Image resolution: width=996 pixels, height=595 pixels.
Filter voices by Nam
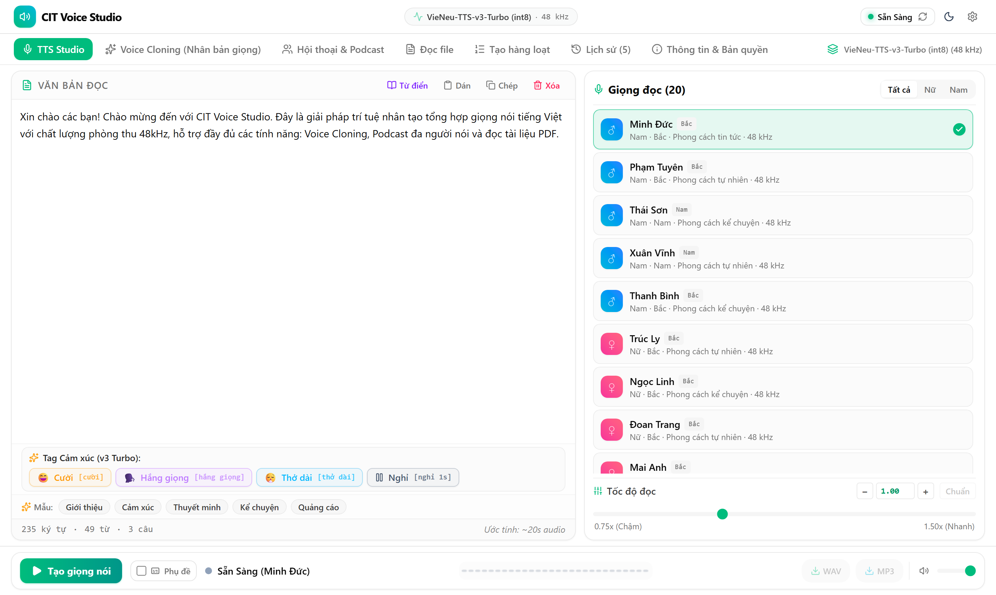[x=958, y=90]
